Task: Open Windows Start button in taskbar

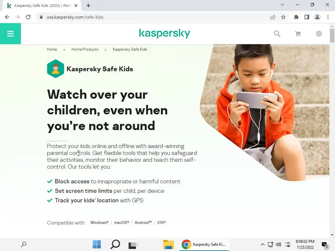Action: tap(97, 244)
